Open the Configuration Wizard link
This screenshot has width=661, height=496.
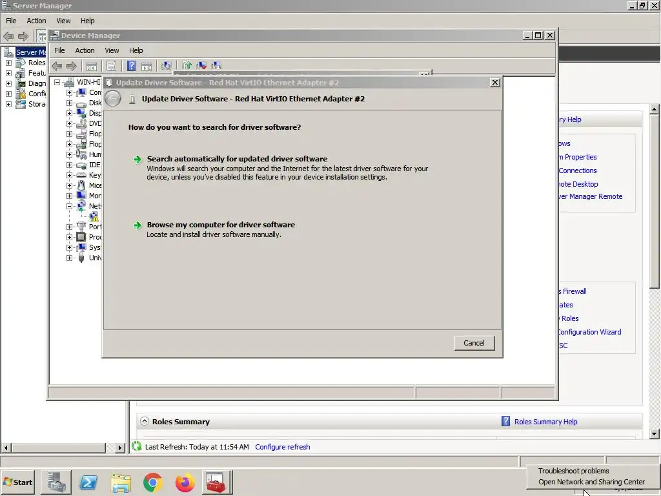[x=590, y=332]
